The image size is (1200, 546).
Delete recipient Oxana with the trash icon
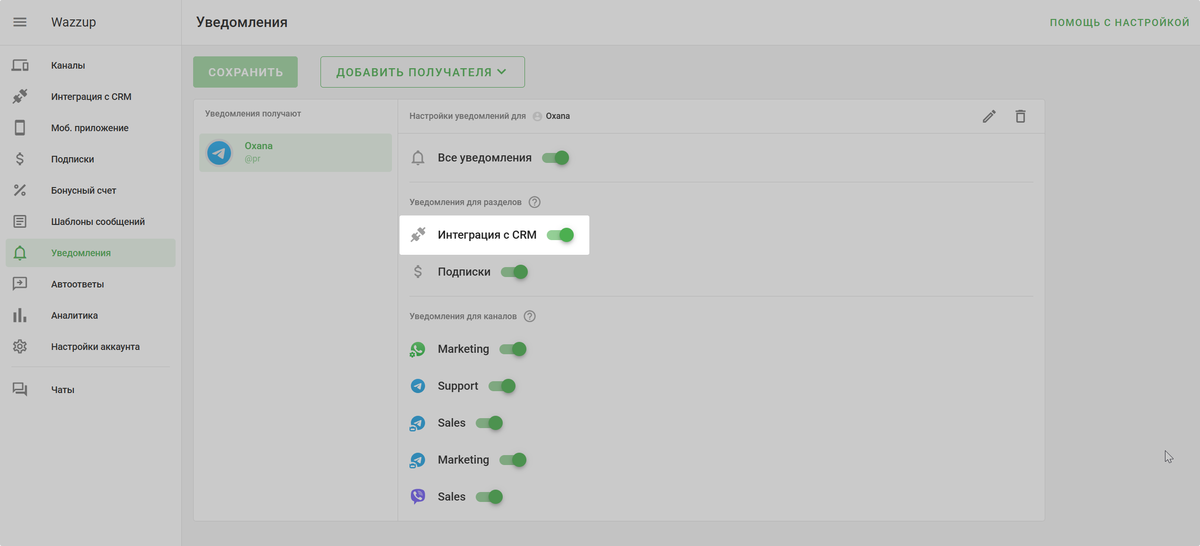tap(1021, 116)
